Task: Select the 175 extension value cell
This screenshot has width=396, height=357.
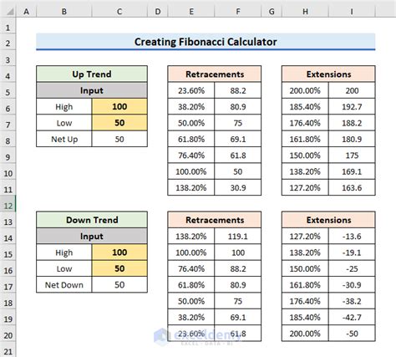Action: (352, 156)
